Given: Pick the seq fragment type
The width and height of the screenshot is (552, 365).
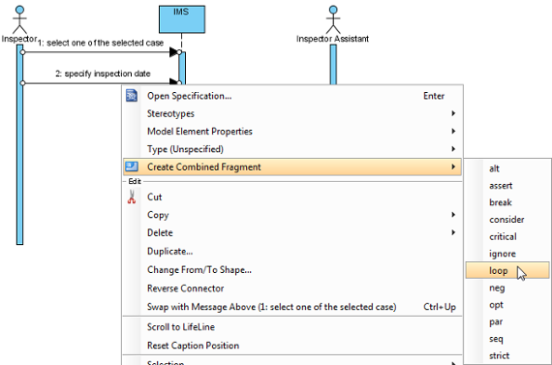Looking at the screenshot, I should tap(507, 339).
